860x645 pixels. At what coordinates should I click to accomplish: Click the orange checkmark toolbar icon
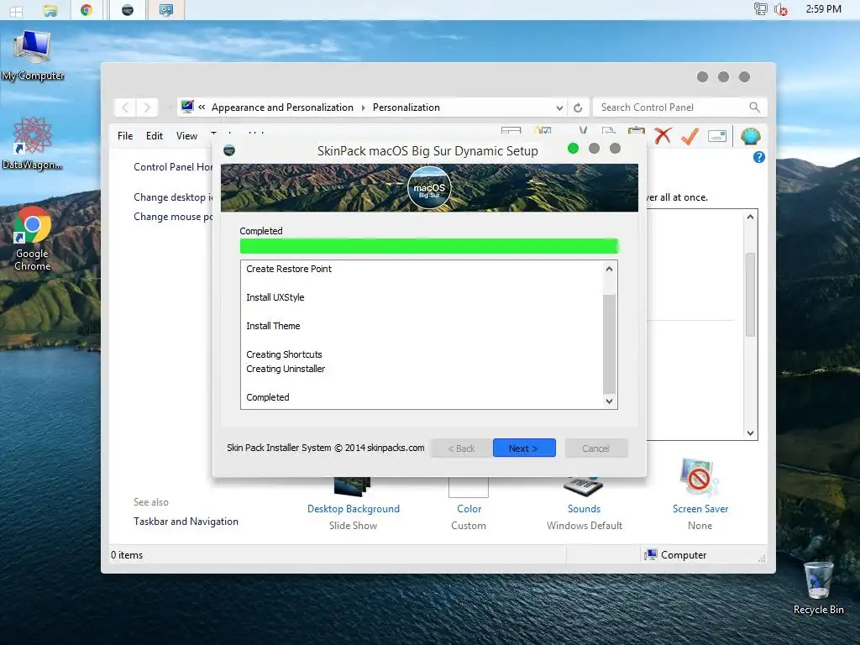[x=690, y=136]
